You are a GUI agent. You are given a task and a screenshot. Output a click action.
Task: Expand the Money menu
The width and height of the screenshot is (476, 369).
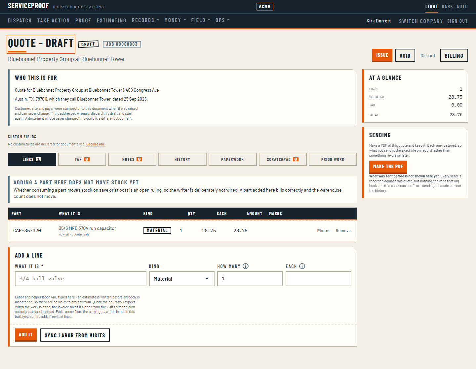(x=175, y=20)
